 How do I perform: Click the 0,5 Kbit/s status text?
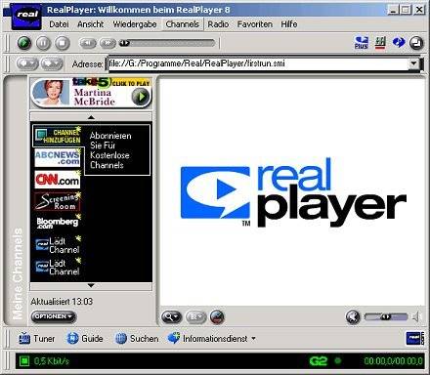pyautogui.click(x=52, y=361)
